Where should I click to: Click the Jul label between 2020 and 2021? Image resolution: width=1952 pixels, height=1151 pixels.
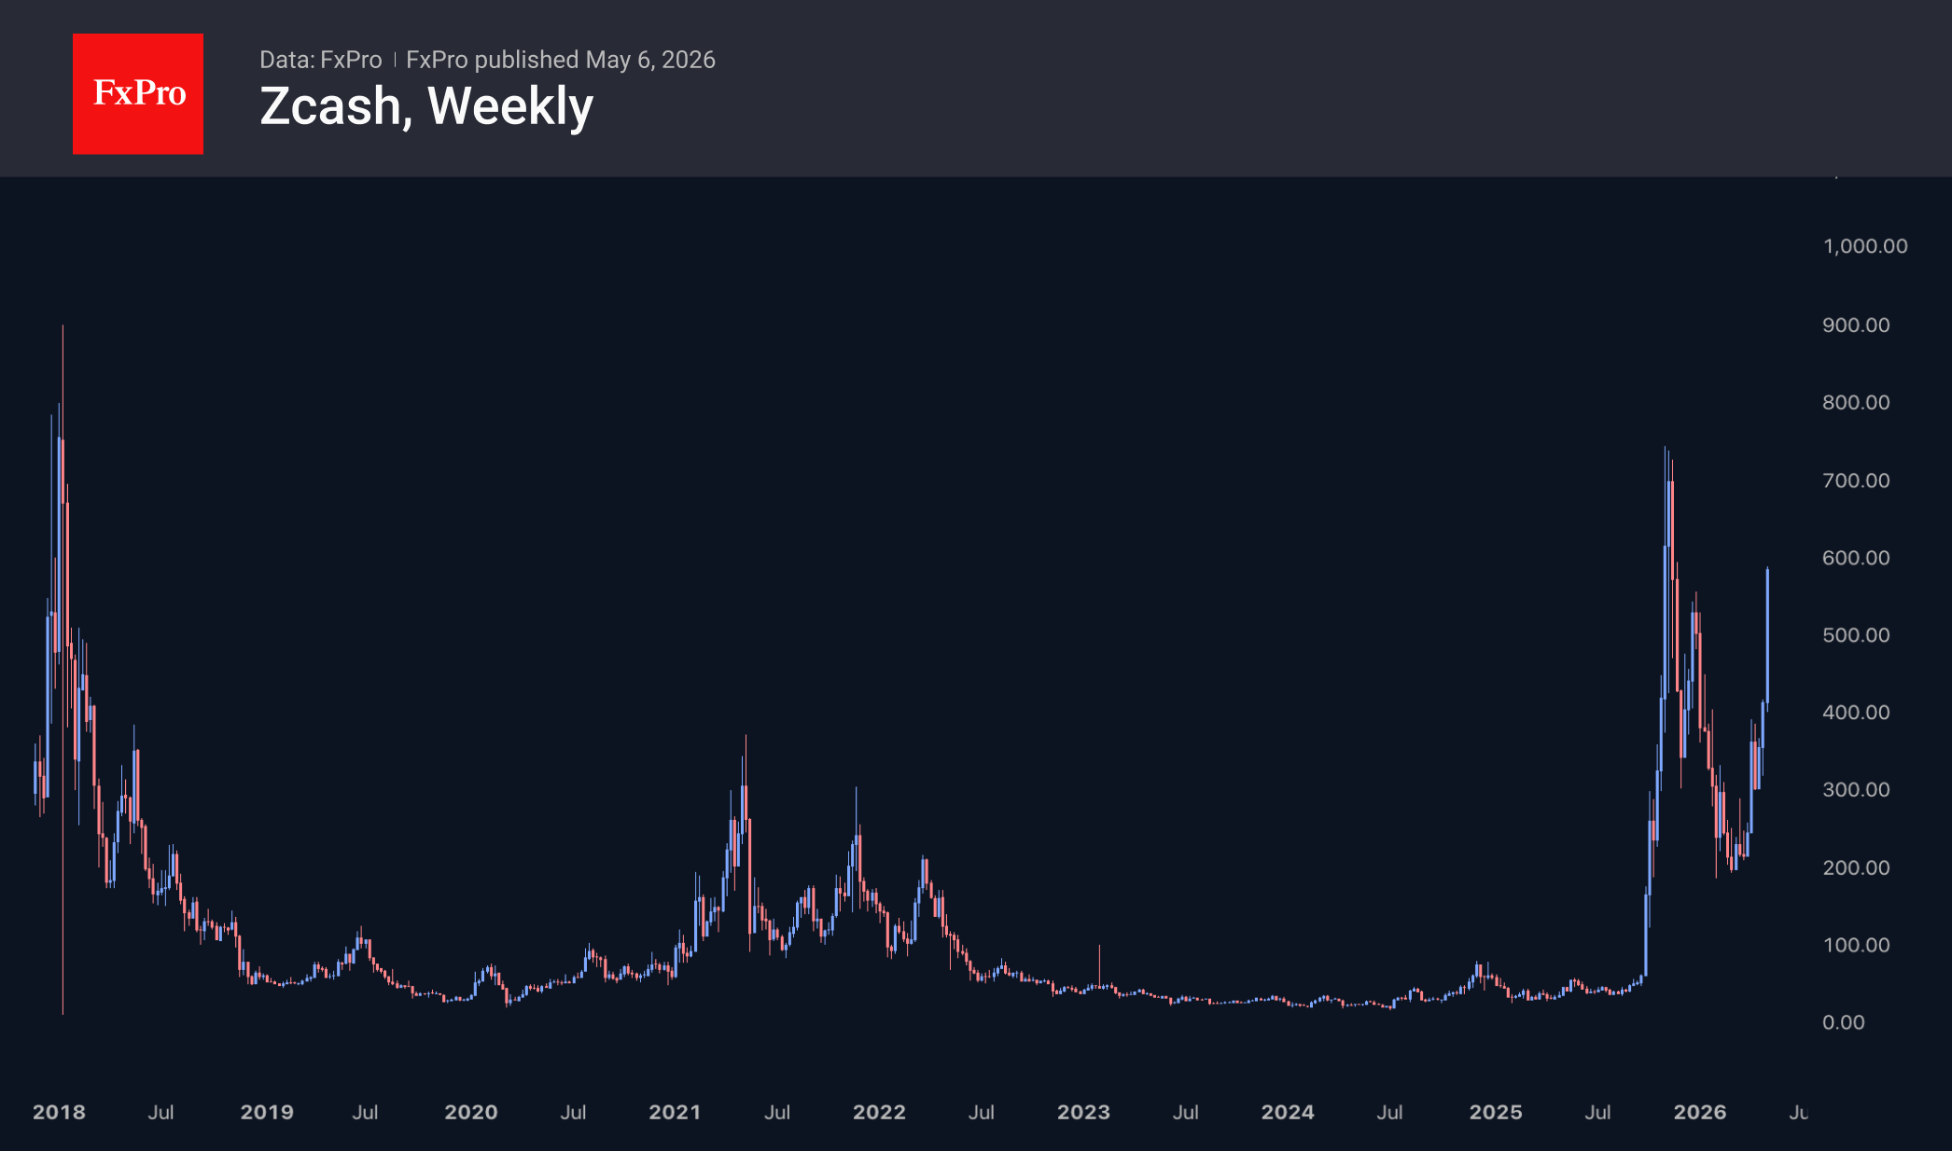573,1113
